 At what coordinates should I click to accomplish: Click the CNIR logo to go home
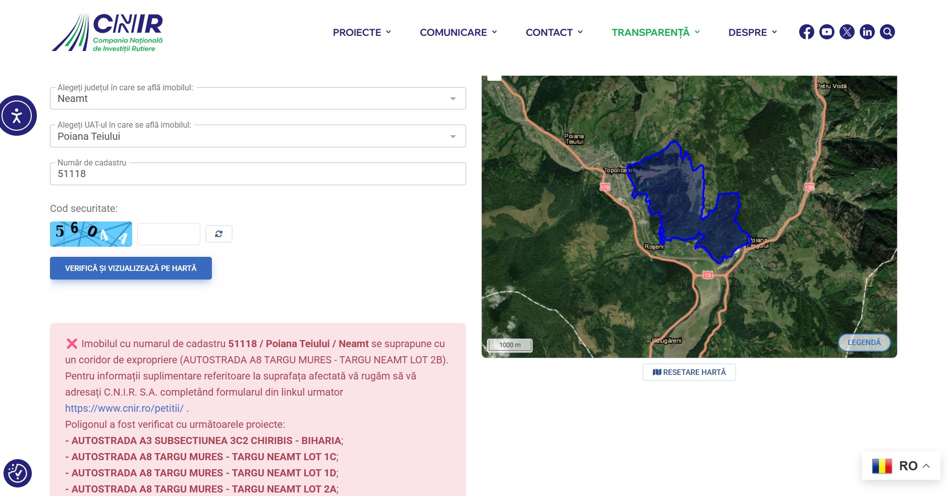click(107, 33)
